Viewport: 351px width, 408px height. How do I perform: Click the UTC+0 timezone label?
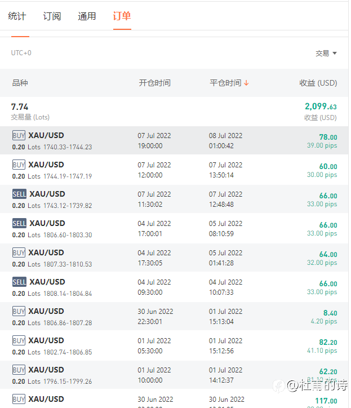tap(21, 53)
